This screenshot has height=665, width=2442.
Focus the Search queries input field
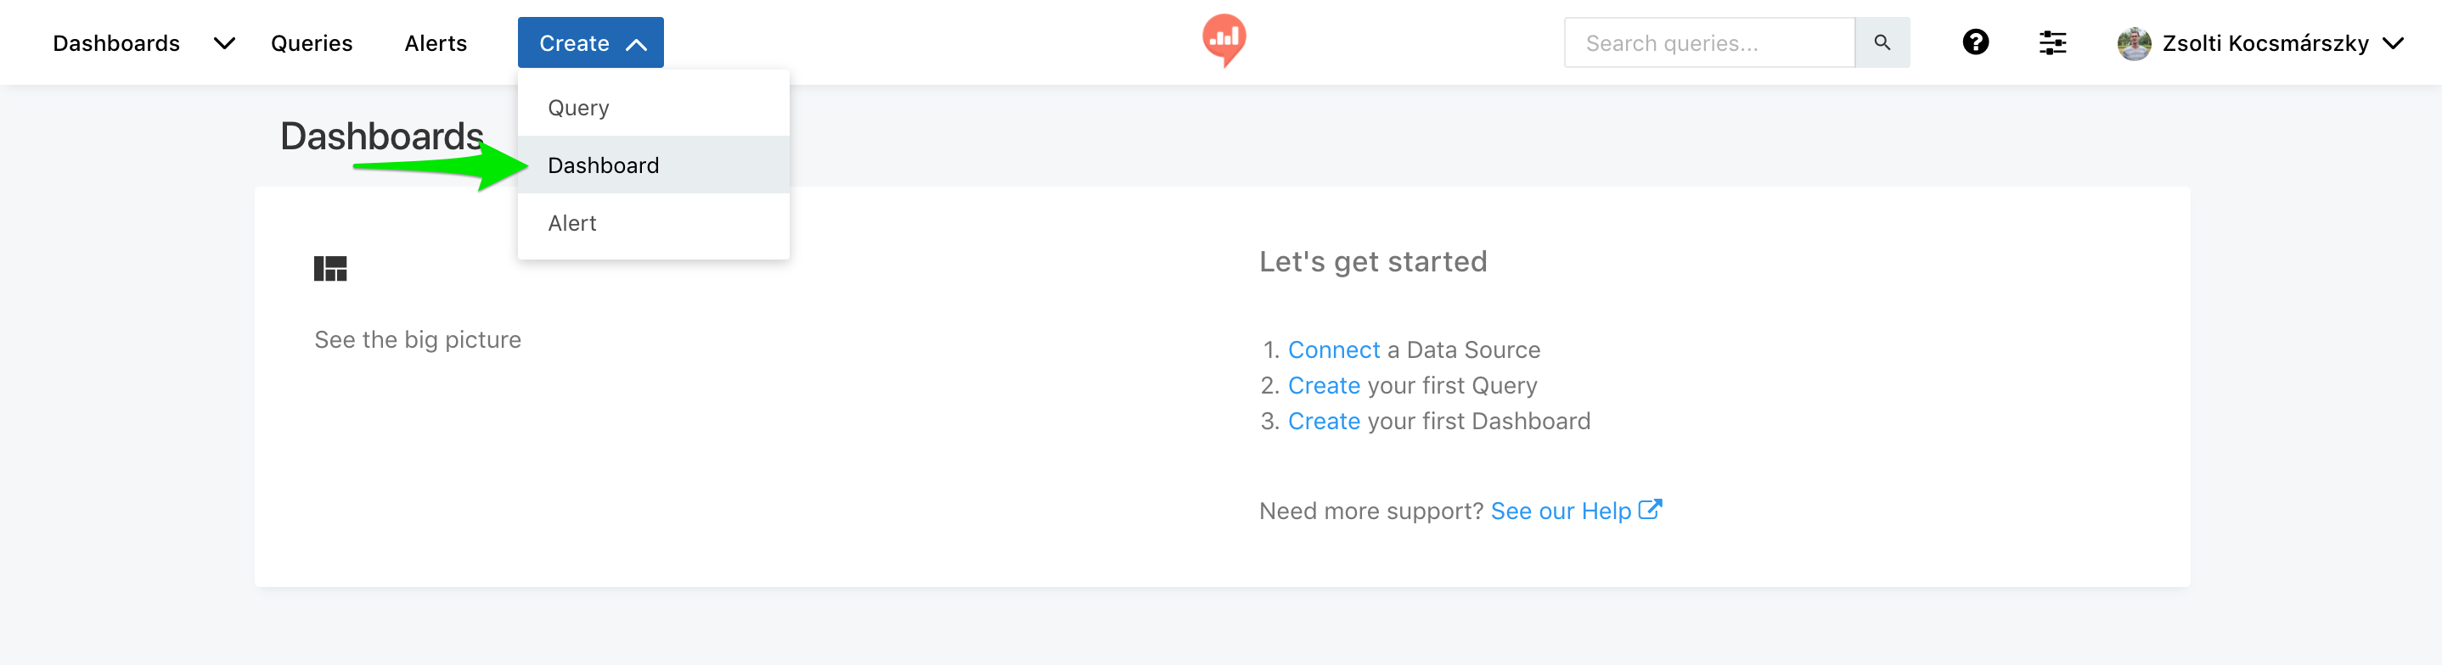[x=1708, y=43]
